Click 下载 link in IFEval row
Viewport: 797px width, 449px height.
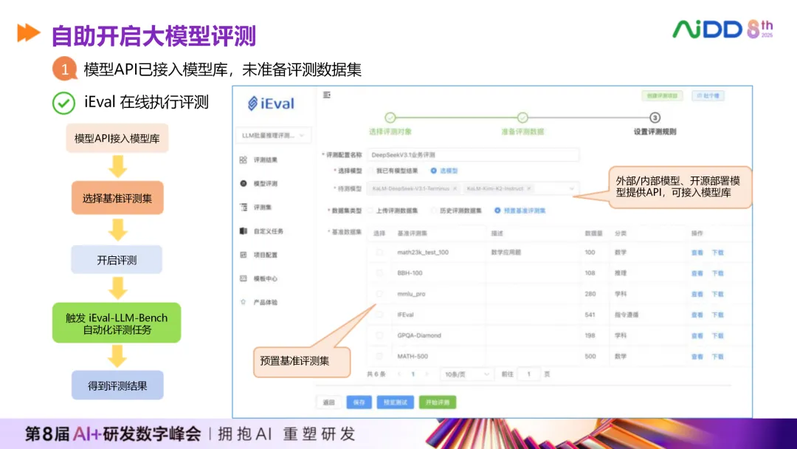(x=718, y=315)
